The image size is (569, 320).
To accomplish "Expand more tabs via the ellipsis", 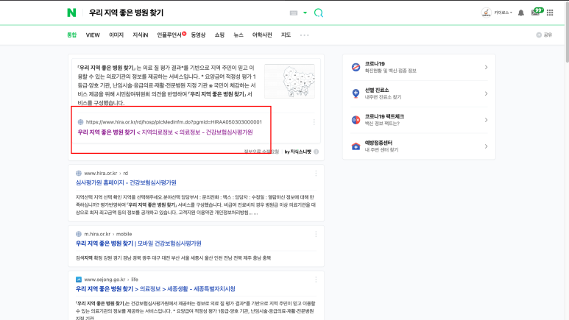I will point(305,35).
